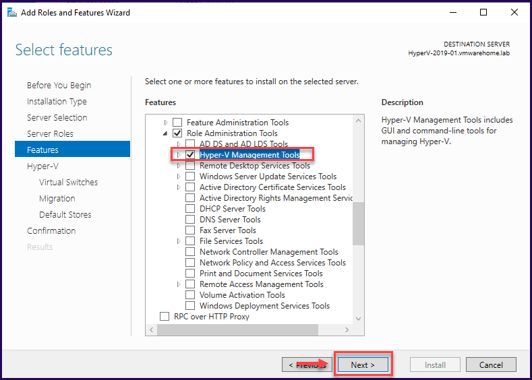Click the Next button
The image size is (532, 380).
tap(363, 365)
